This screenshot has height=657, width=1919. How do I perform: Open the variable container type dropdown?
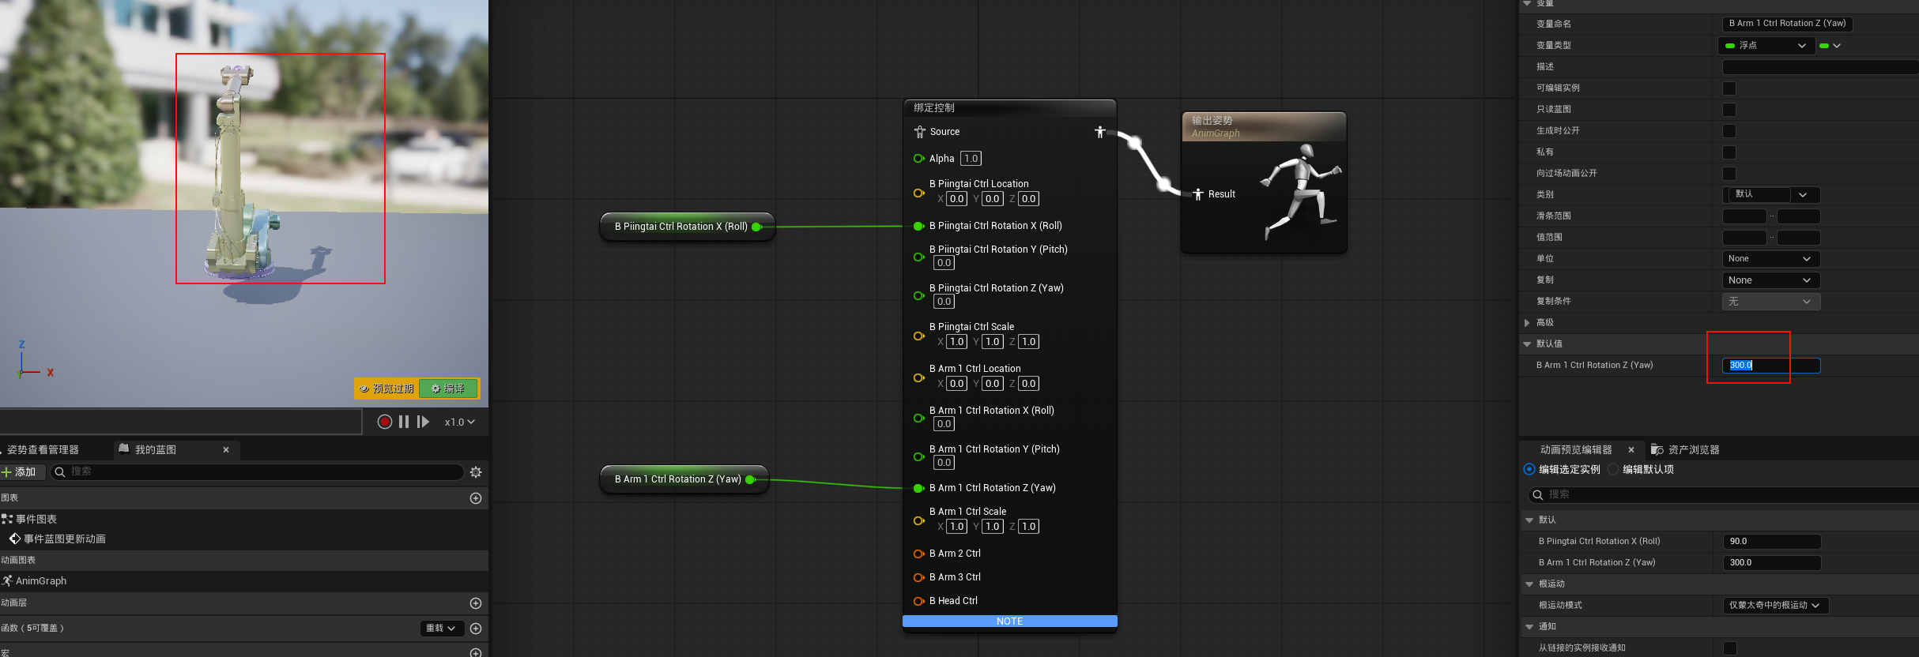pyautogui.click(x=1830, y=46)
